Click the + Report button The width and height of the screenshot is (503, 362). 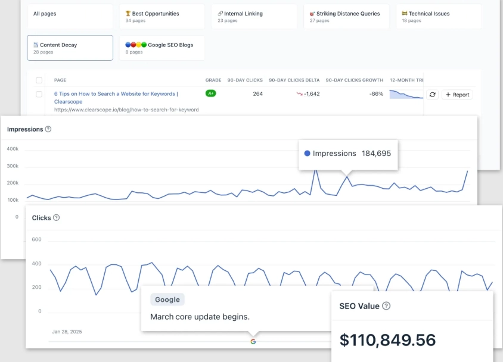[x=457, y=95]
